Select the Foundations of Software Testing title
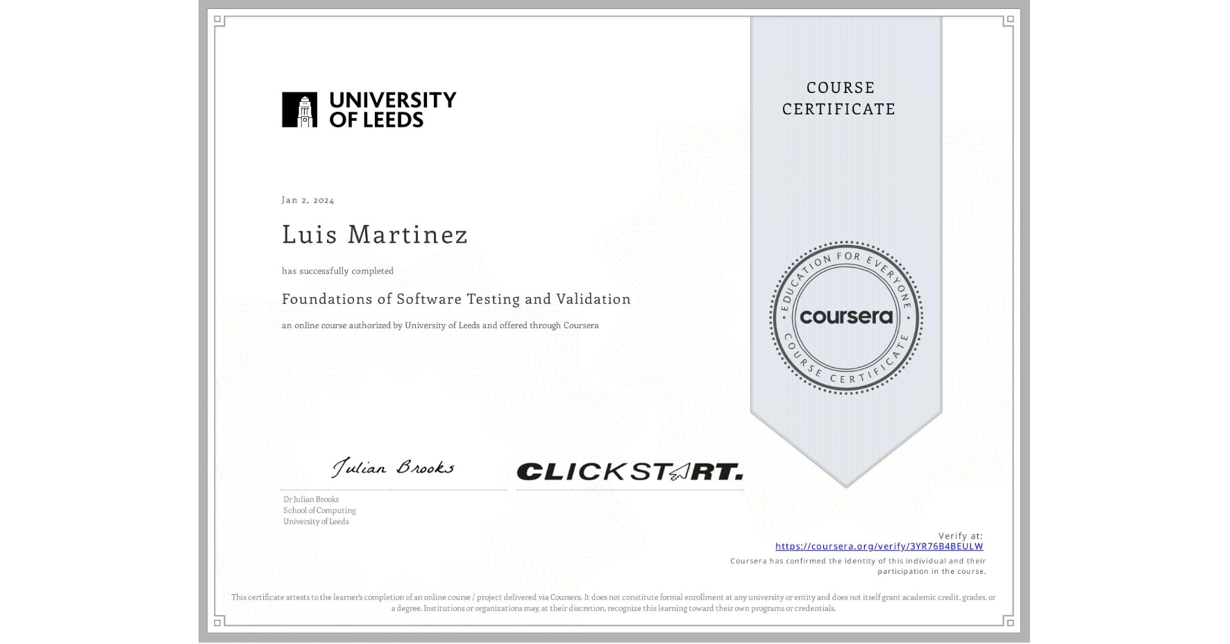This screenshot has width=1230, height=644. (456, 299)
